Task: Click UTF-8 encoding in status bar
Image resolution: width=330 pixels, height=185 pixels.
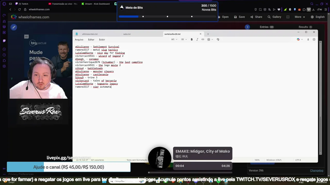Action: [x=298, y=160]
